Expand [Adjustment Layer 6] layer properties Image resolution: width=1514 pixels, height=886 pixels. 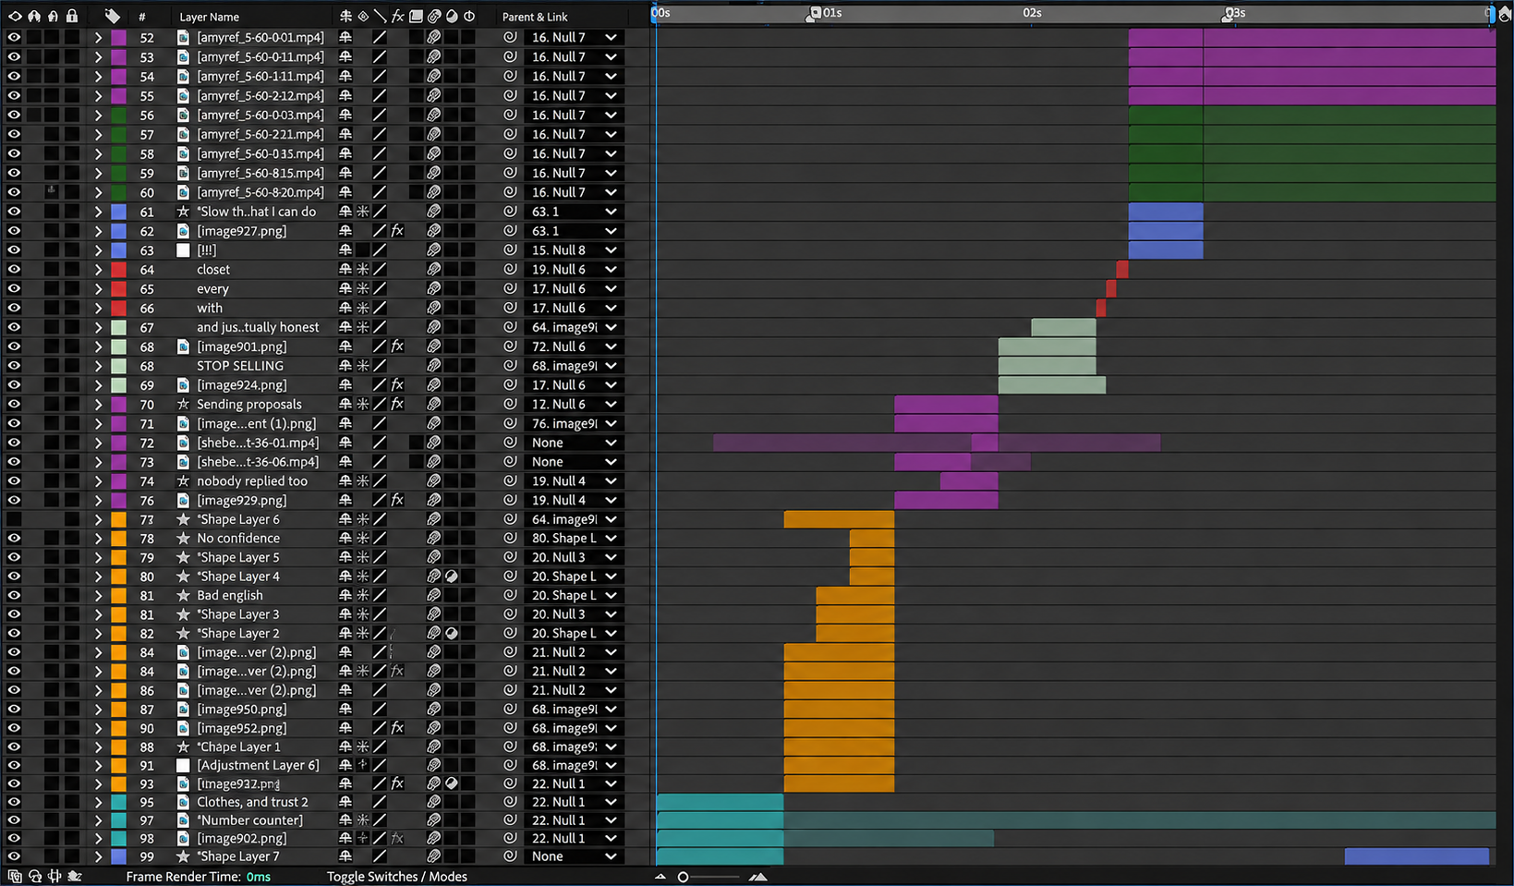(x=98, y=765)
